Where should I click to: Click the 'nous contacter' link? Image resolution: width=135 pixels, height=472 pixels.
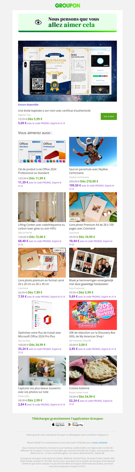click(x=100, y=443)
